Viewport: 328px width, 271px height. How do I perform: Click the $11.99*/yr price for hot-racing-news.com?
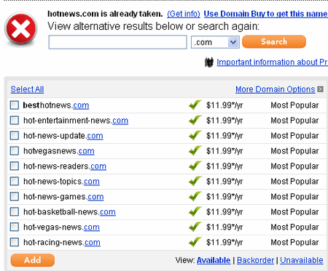pos(224,242)
